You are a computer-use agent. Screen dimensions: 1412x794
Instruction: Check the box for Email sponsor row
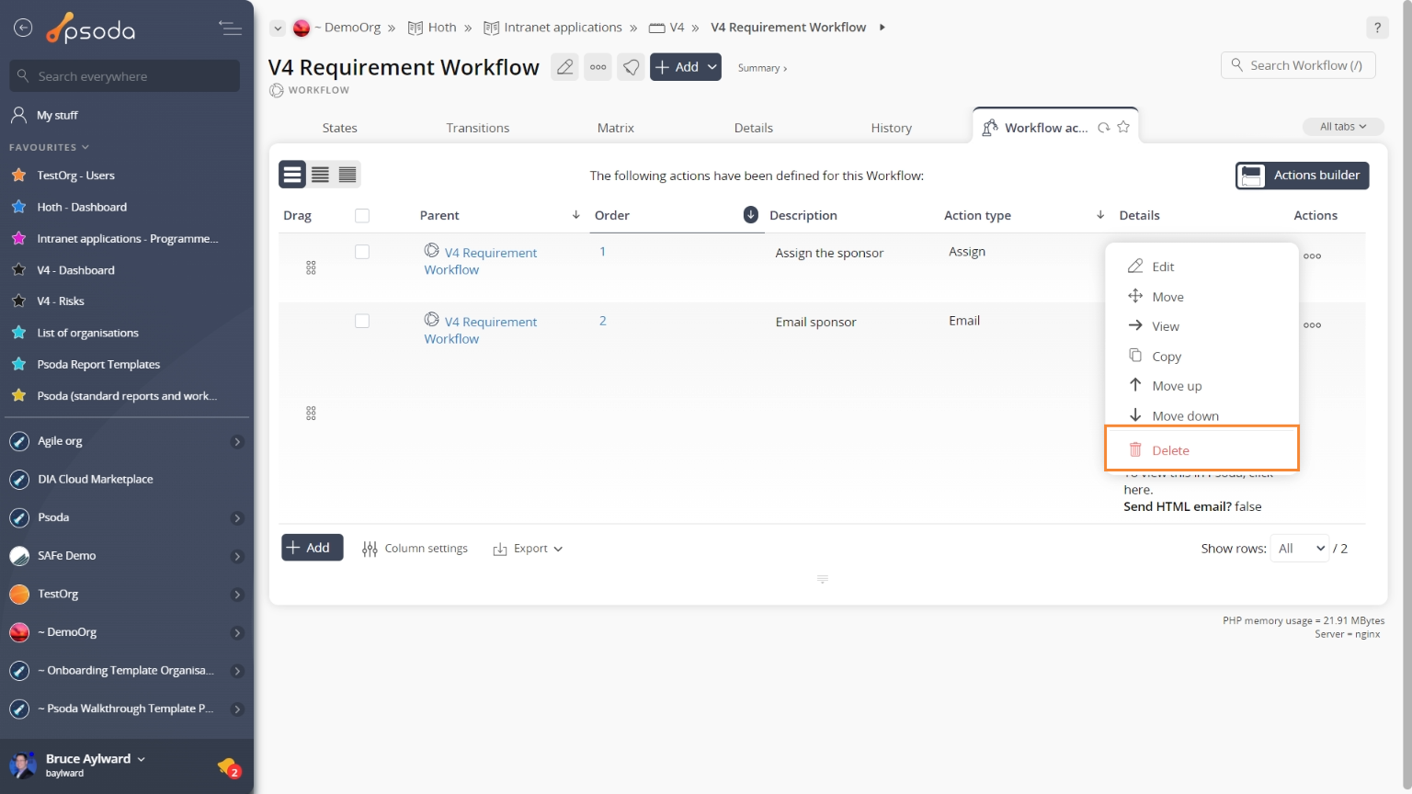point(362,321)
